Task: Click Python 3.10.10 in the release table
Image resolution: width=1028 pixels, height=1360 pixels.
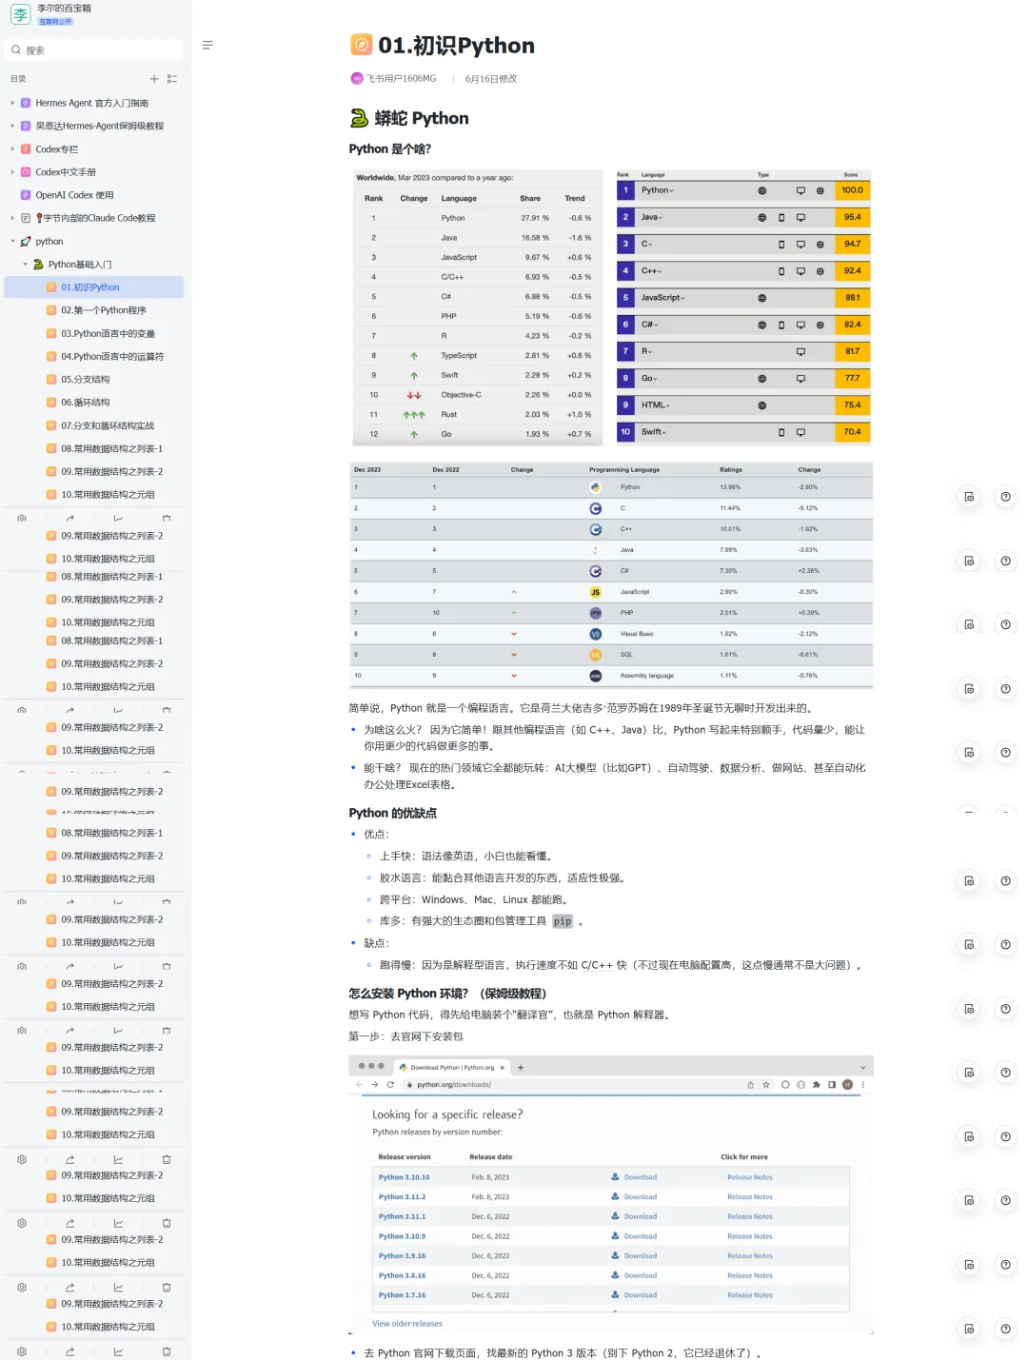Action: [x=404, y=1177]
